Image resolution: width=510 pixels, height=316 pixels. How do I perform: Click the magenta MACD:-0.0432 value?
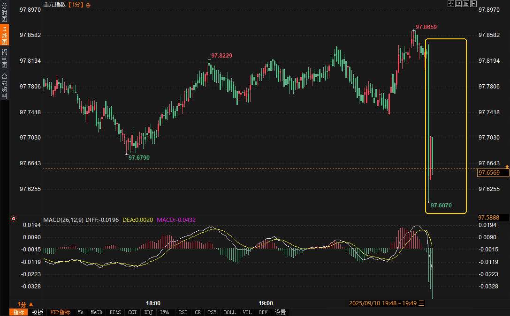coord(176,220)
